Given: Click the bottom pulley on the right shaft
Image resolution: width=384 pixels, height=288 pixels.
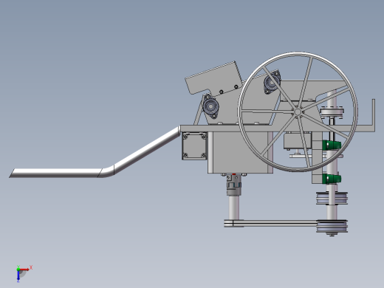Looking at the screenshot, I should coord(332,227).
